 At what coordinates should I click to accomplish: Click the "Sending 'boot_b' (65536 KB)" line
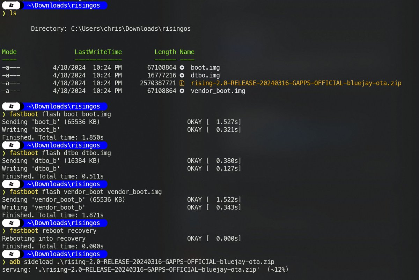pyautogui.click(x=51, y=122)
